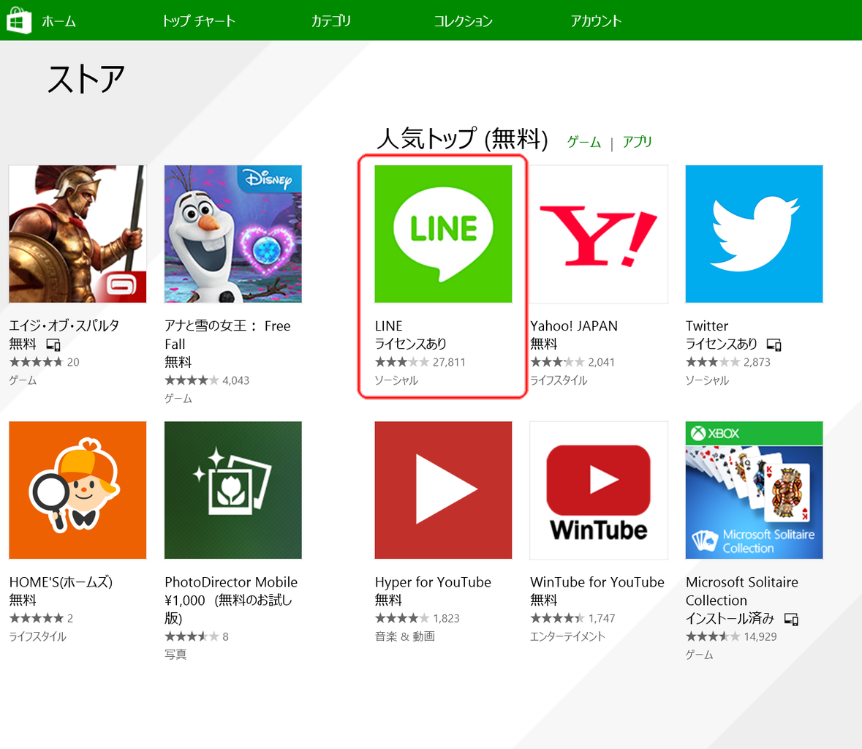Open the Disney Frozen Free Fall tile

(233, 234)
